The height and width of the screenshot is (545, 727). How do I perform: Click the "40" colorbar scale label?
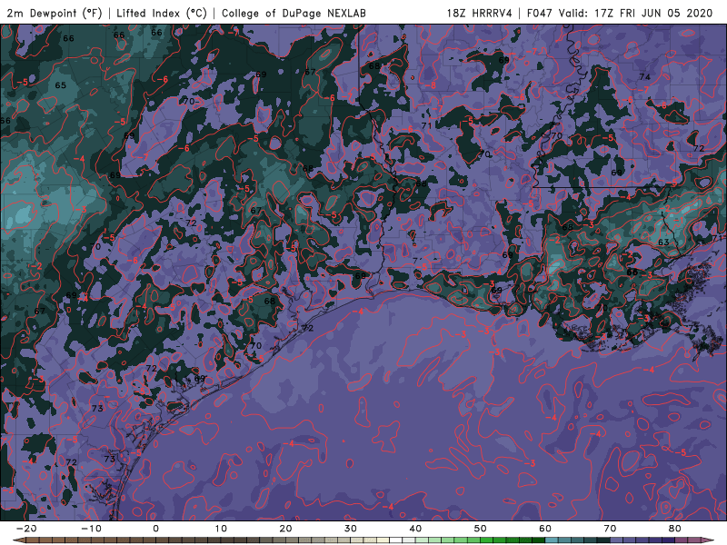[415, 529]
